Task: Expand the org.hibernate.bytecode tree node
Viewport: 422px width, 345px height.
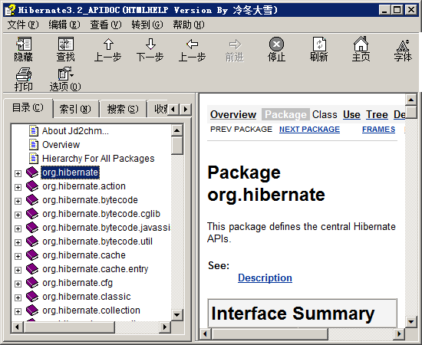Action: 18,201
